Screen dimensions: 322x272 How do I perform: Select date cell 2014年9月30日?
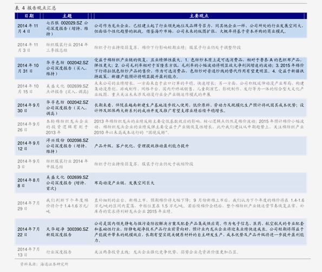click(x=28, y=108)
